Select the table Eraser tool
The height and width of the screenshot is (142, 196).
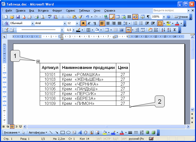[x=12, y=30]
